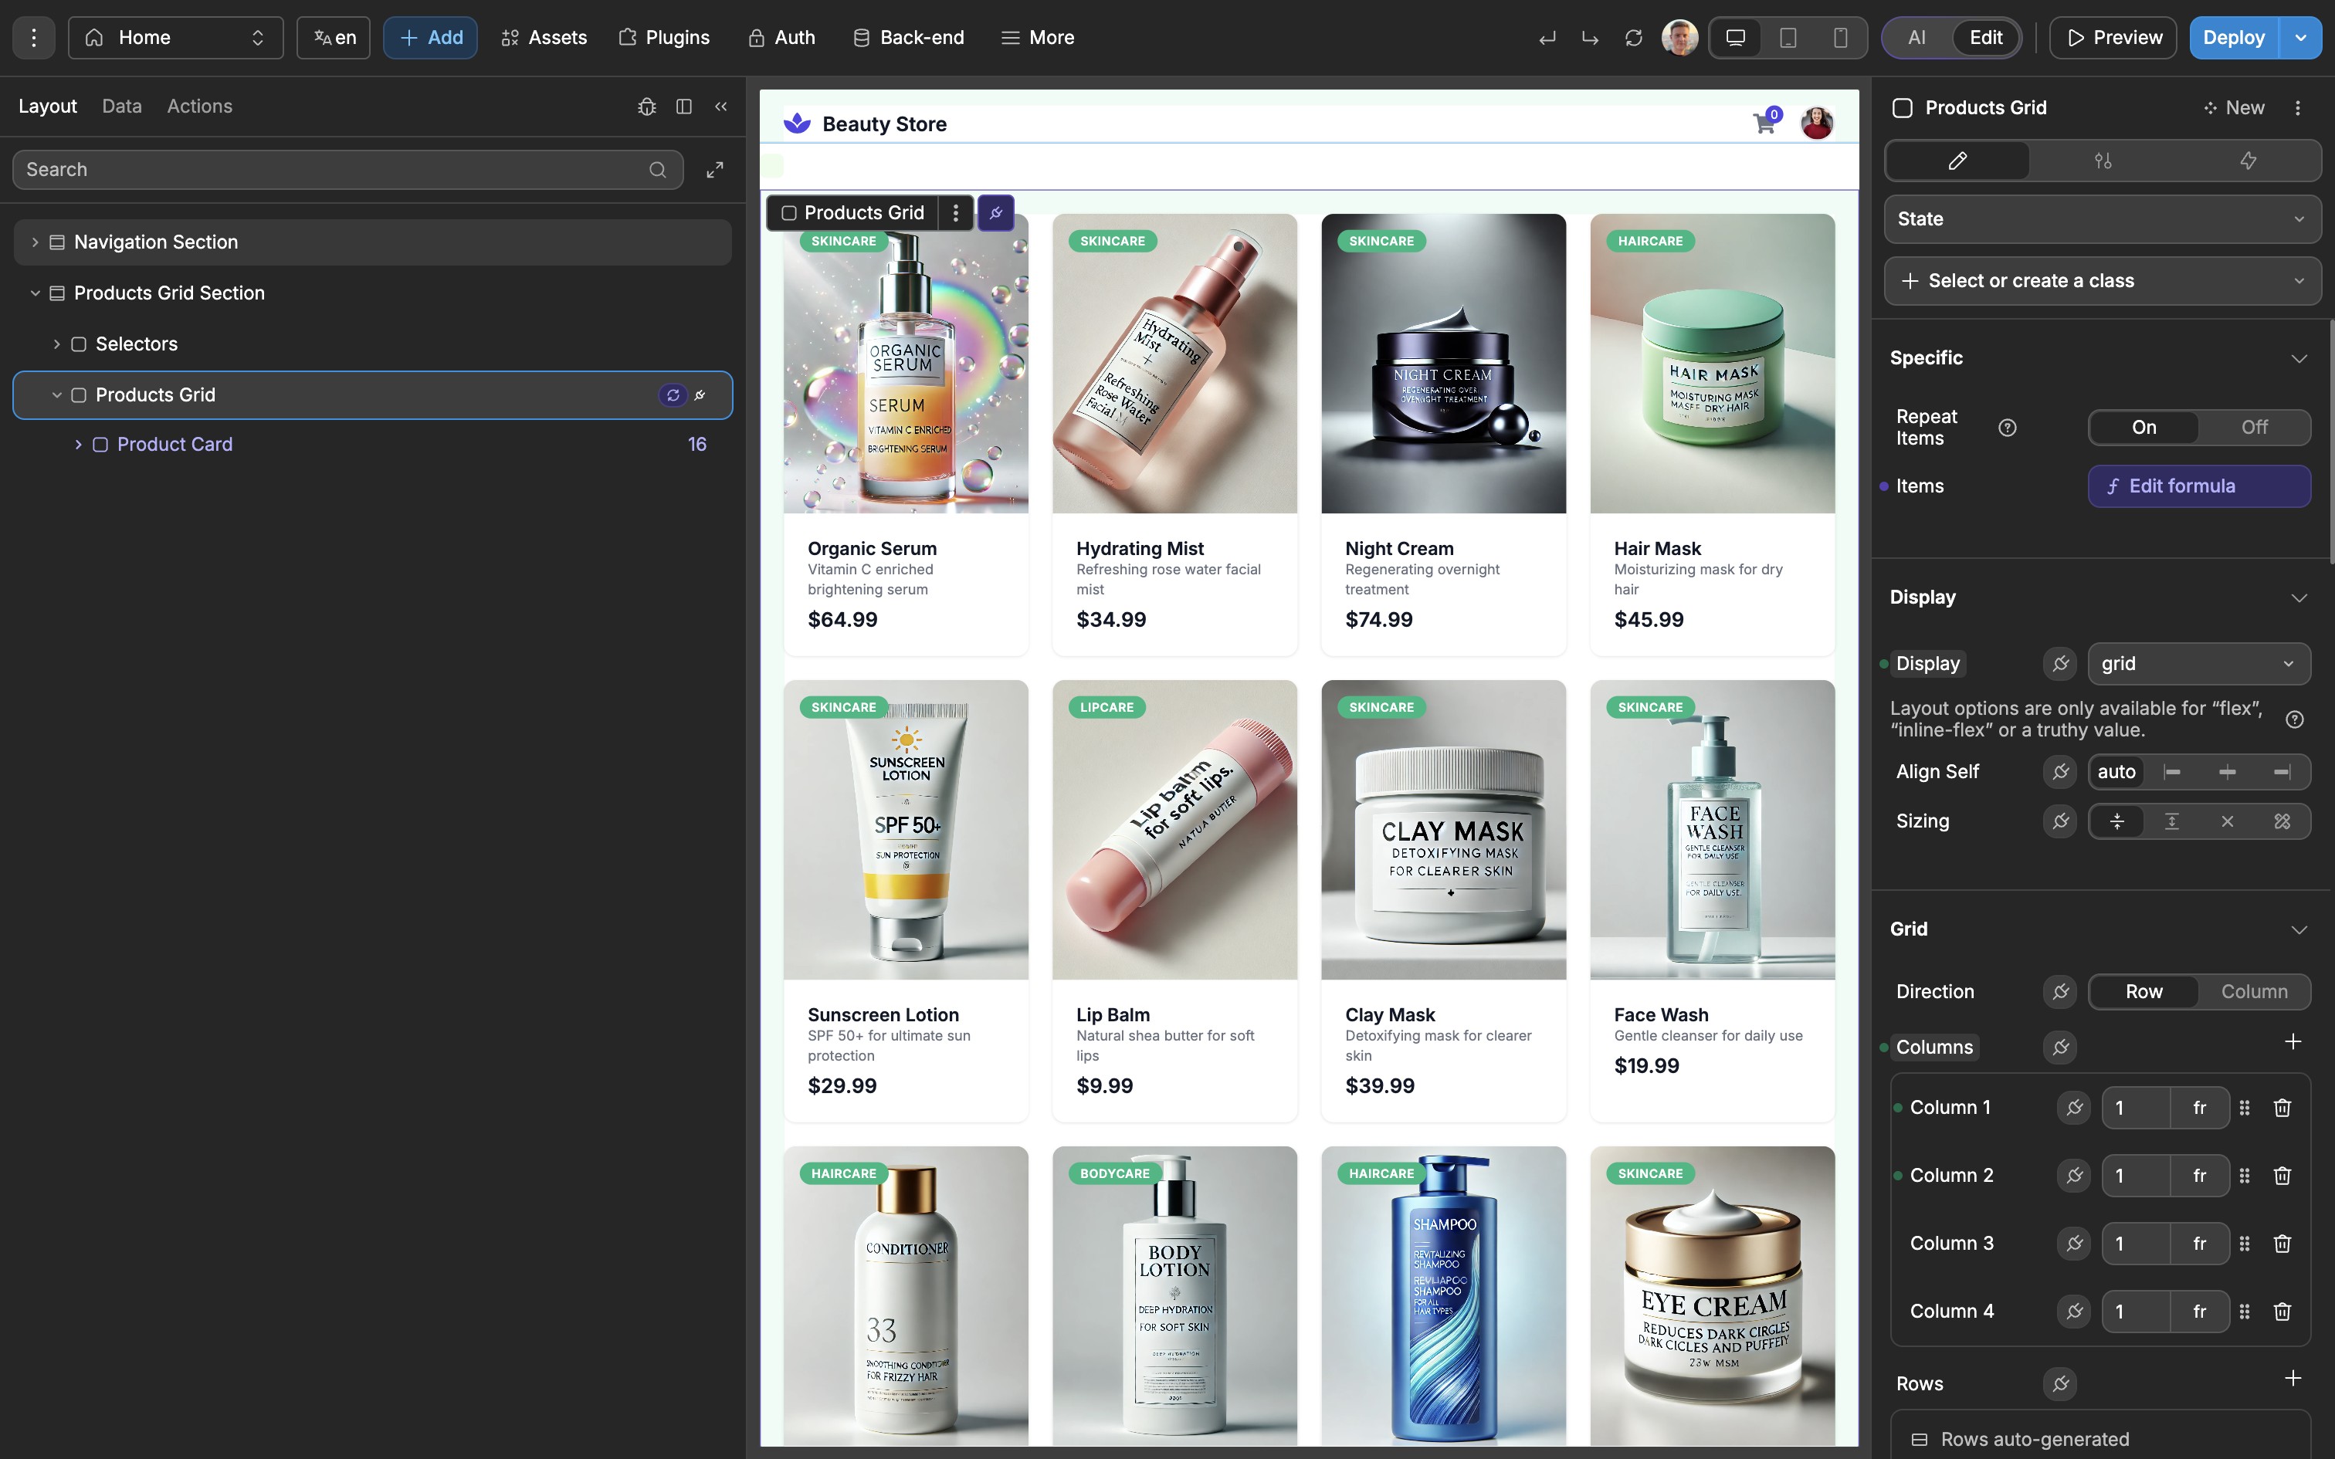Image resolution: width=2335 pixels, height=1459 pixels.
Task: Open the Plugins menu
Action: [664, 38]
